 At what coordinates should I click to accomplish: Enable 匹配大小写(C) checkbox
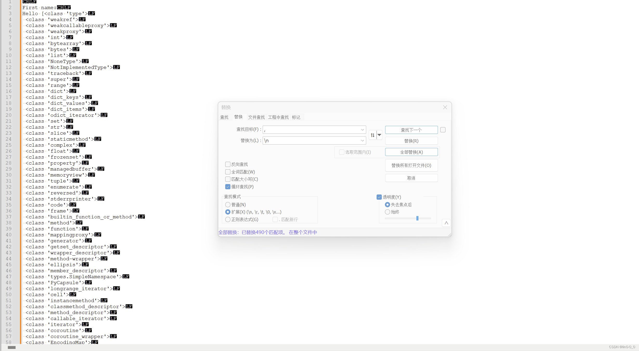click(228, 179)
